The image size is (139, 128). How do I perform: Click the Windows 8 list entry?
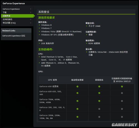coord(46,25)
